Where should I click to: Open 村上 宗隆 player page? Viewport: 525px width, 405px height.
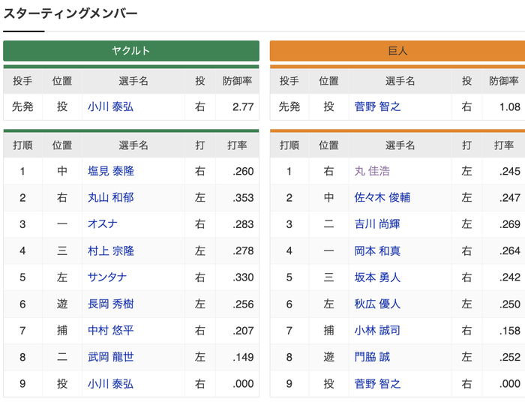111,250
